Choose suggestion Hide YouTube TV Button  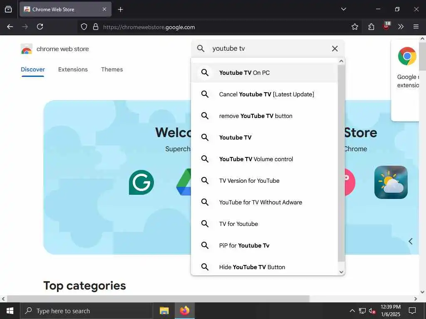click(264, 267)
